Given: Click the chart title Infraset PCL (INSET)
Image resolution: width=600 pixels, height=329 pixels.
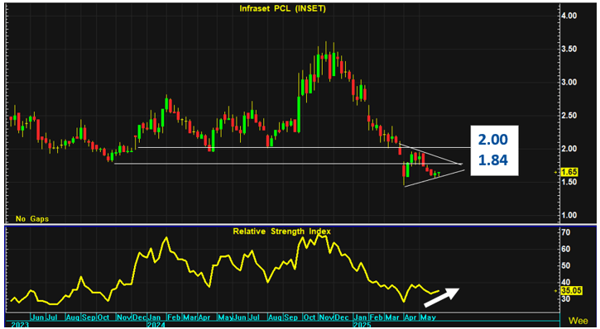Looking at the screenshot, I should (x=283, y=9).
